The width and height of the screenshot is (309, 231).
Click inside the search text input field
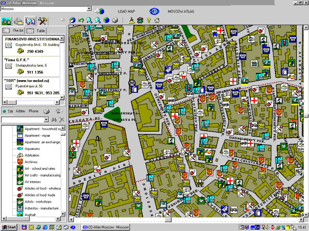23,120
